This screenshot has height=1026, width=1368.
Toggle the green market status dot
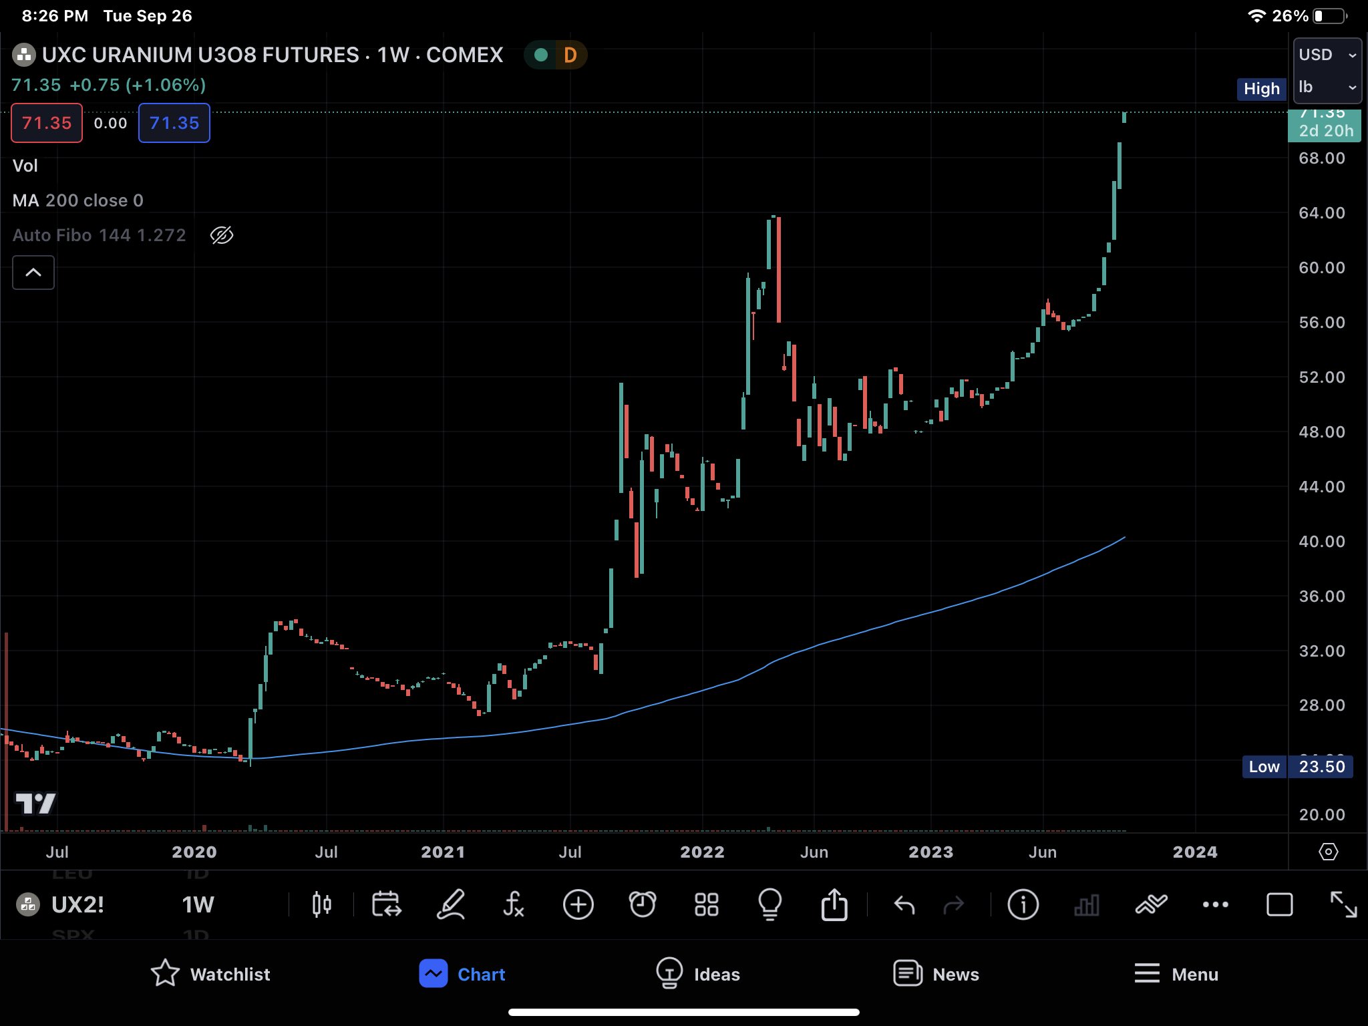click(541, 55)
